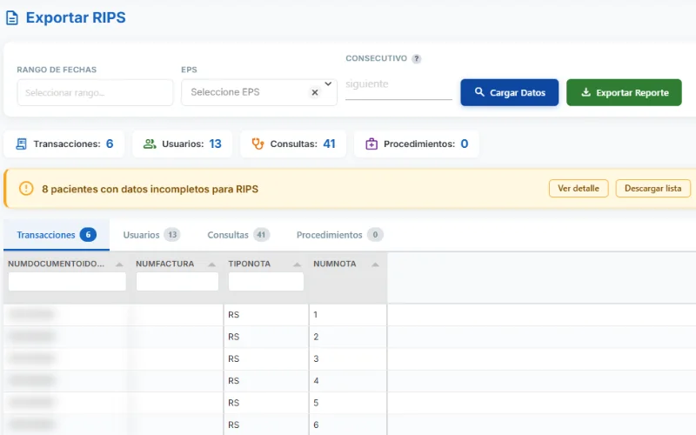The image size is (696, 435).
Task: Click NUMNOTA cell with value 2
Action: click(347, 337)
